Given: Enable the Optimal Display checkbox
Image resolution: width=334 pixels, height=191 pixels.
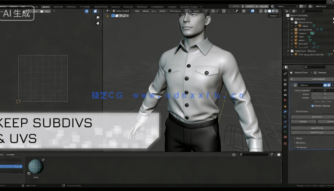Looking at the screenshot, I should pyautogui.click(x=313, y=105).
